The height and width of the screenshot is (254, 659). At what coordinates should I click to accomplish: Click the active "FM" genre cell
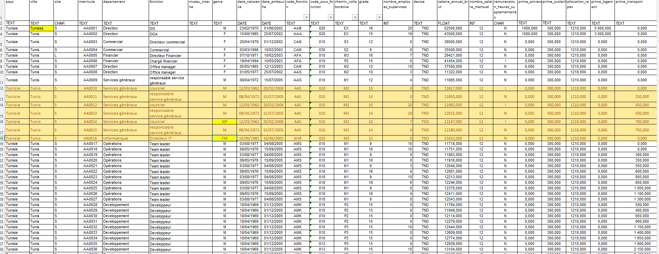pos(224,138)
